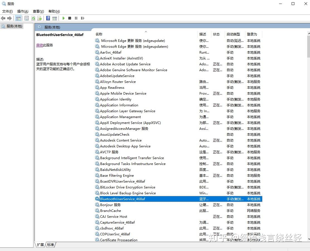Viewport: 310px width, 251px height.
Task: Open the 文件(F) menu
Action: (8, 11)
